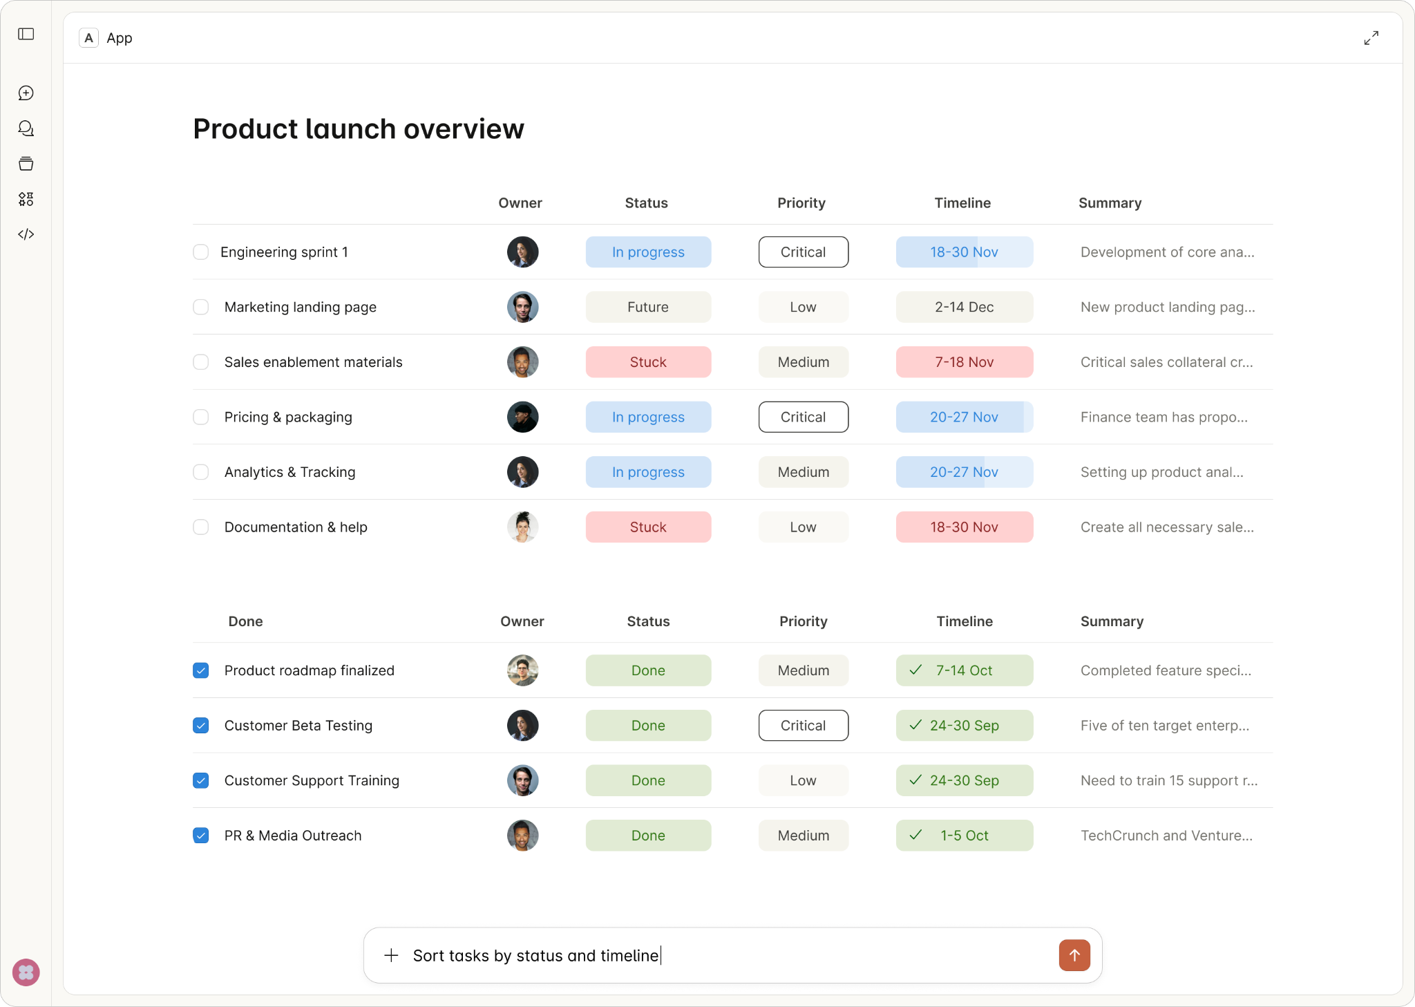The width and height of the screenshot is (1415, 1007).
Task: Open the Documentation & help task
Action: point(295,527)
